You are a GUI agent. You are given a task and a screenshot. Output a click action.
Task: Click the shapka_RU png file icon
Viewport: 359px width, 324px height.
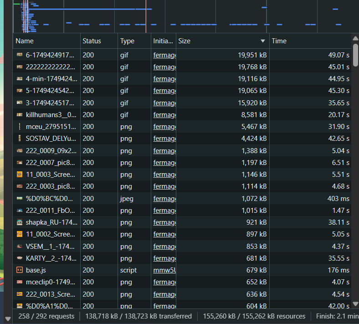[x=20, y=222]
